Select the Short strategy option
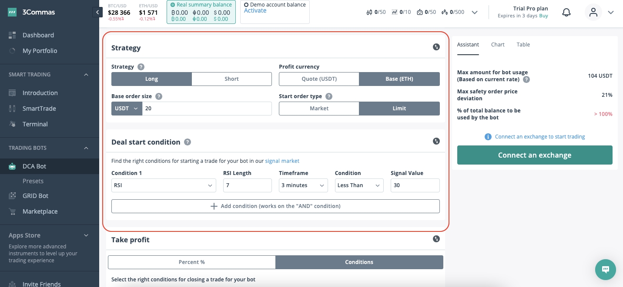623x287 pixels. [231, 79]
